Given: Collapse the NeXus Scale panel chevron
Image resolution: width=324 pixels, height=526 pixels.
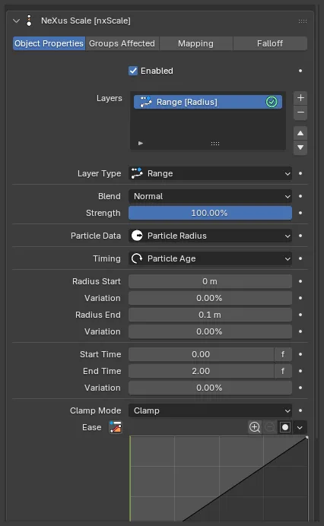Looking at the screenshot, I should (x=16, y=21).
